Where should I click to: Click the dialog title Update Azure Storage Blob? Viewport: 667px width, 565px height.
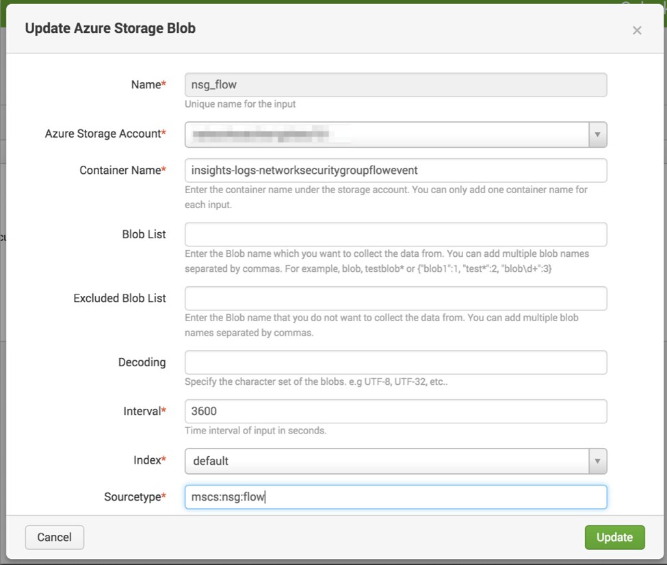point(110,28)
